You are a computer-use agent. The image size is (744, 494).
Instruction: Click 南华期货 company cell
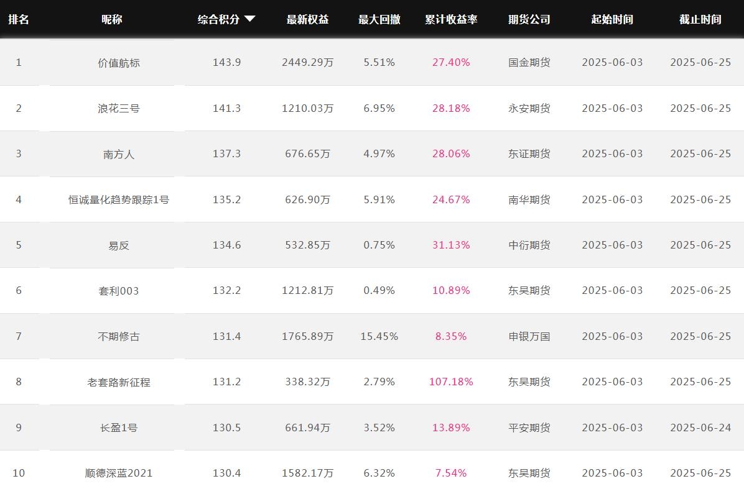(x=529, y=199)
